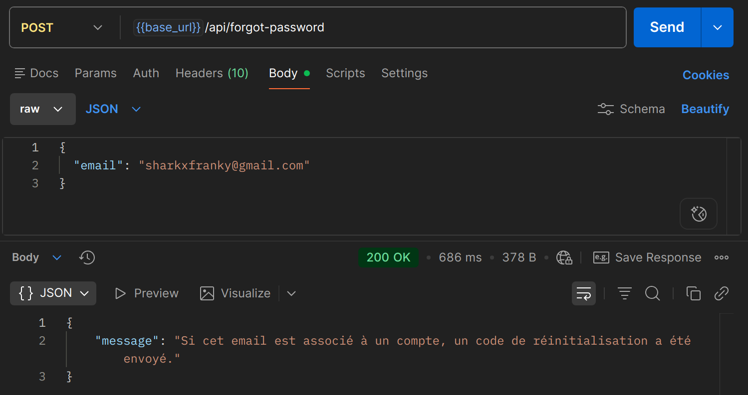Open the Cookies link

coord(706,75)
